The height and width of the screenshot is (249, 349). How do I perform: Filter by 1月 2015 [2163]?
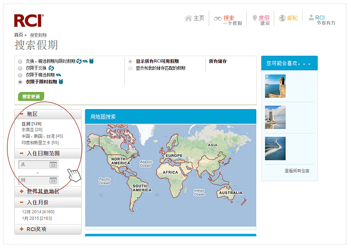click(37, 219)
